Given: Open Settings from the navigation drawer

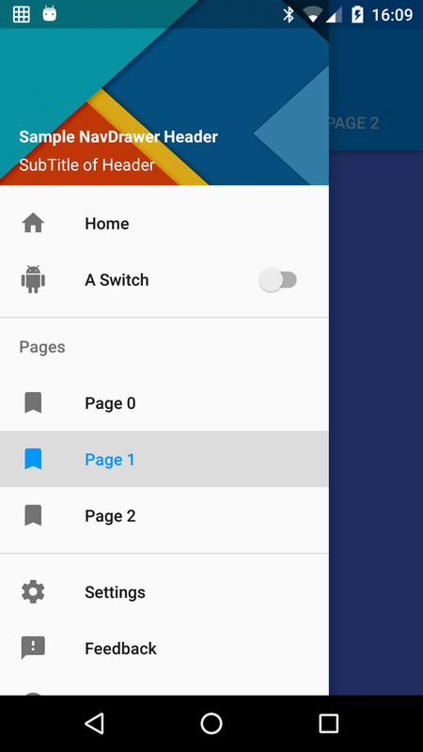Looking at the screenshot, I should tap(164, 592).
